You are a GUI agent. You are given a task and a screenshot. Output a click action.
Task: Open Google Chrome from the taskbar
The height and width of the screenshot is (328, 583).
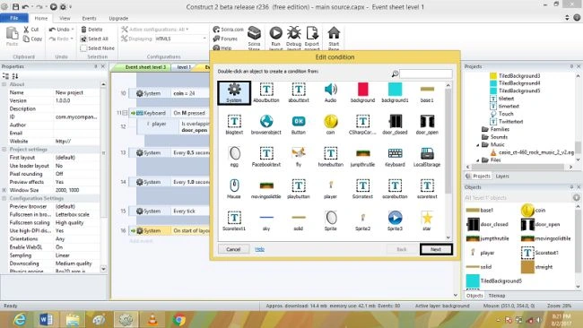(x=179, y=319)
